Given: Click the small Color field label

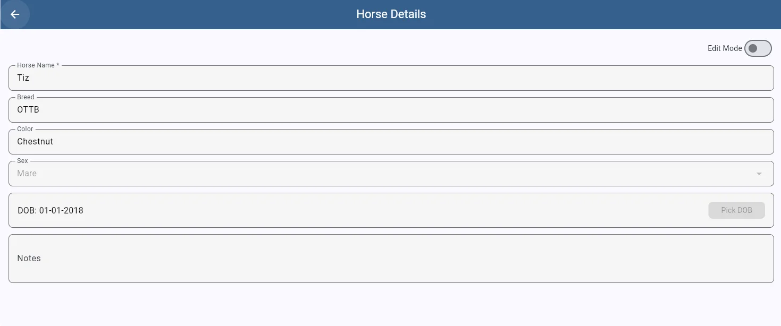Looking at the screenshot, I should (25, 129).
